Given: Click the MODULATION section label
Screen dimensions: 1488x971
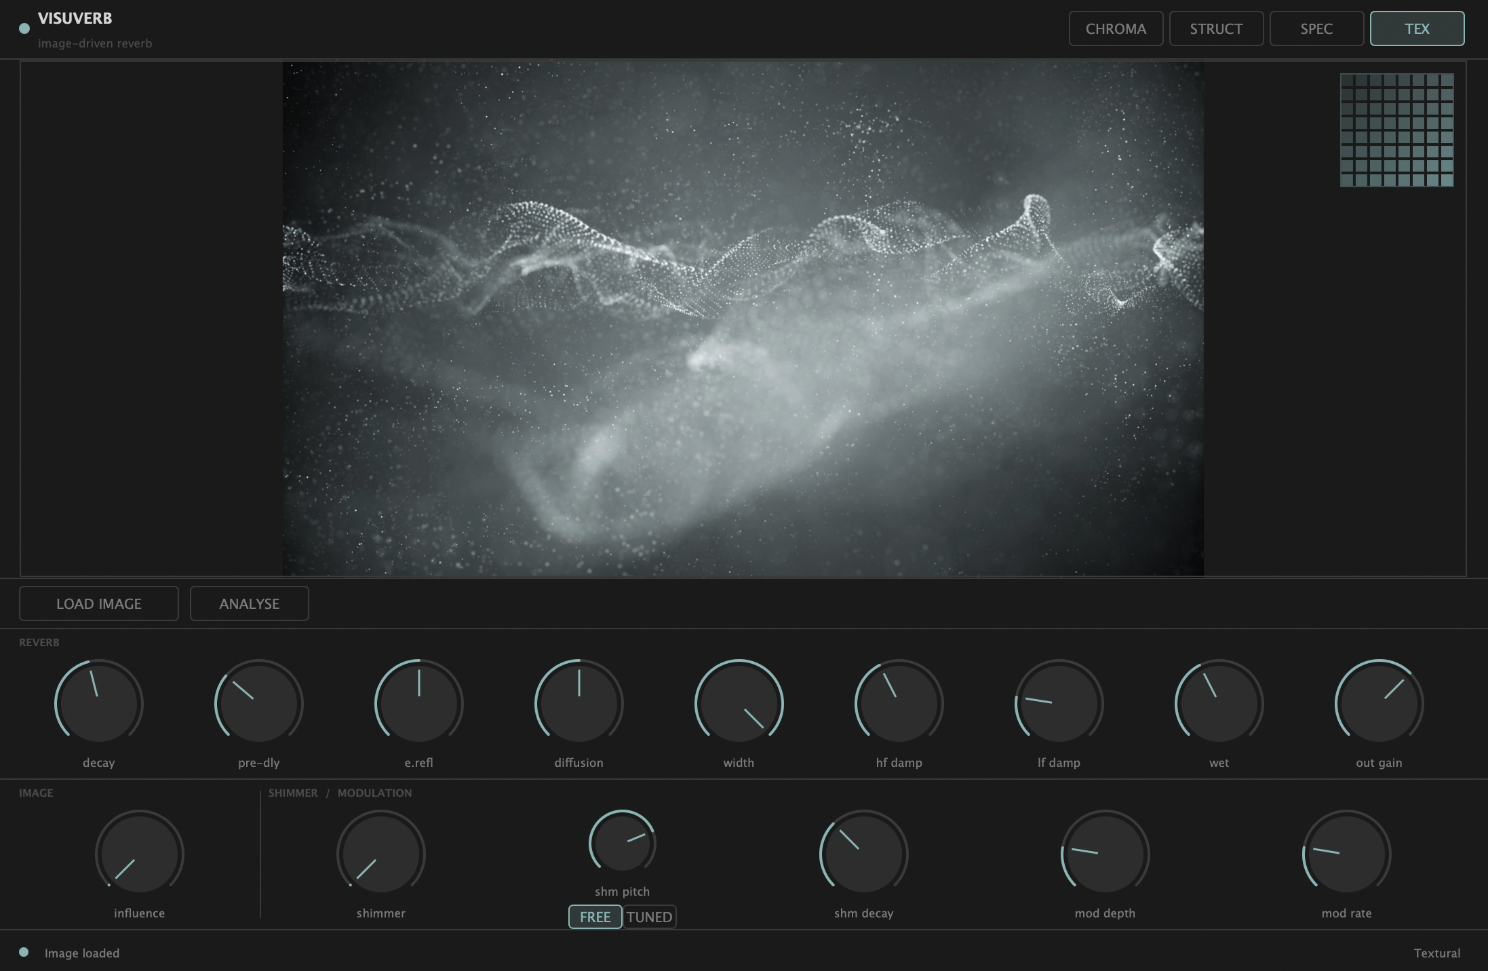Looking at the screenshot, I should tap(375, 793).
